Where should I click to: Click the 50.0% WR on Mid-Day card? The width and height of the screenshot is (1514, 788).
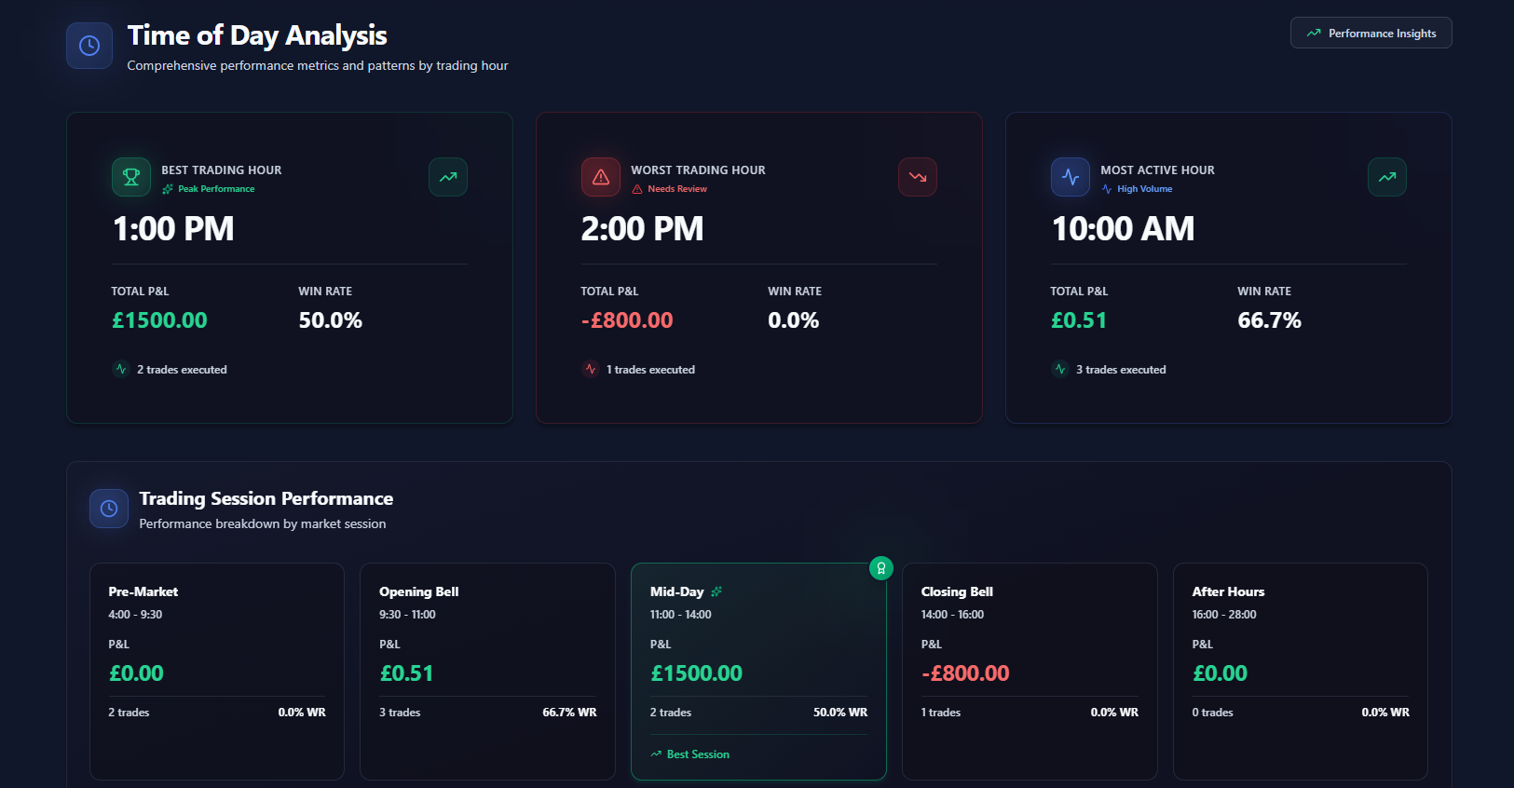pyautogui.click(x=840, y=713)
